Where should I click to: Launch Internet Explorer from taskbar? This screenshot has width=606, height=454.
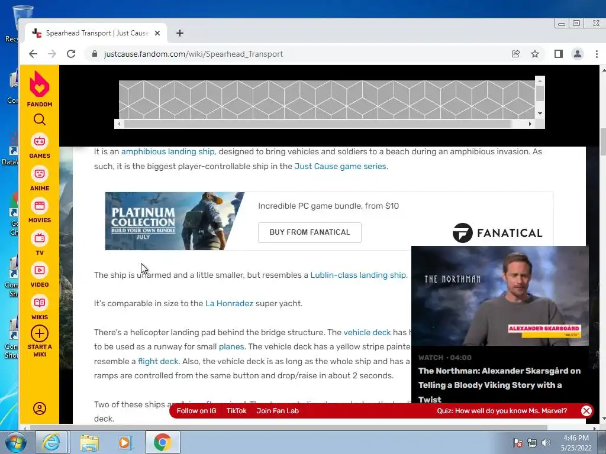click(51, 442)
